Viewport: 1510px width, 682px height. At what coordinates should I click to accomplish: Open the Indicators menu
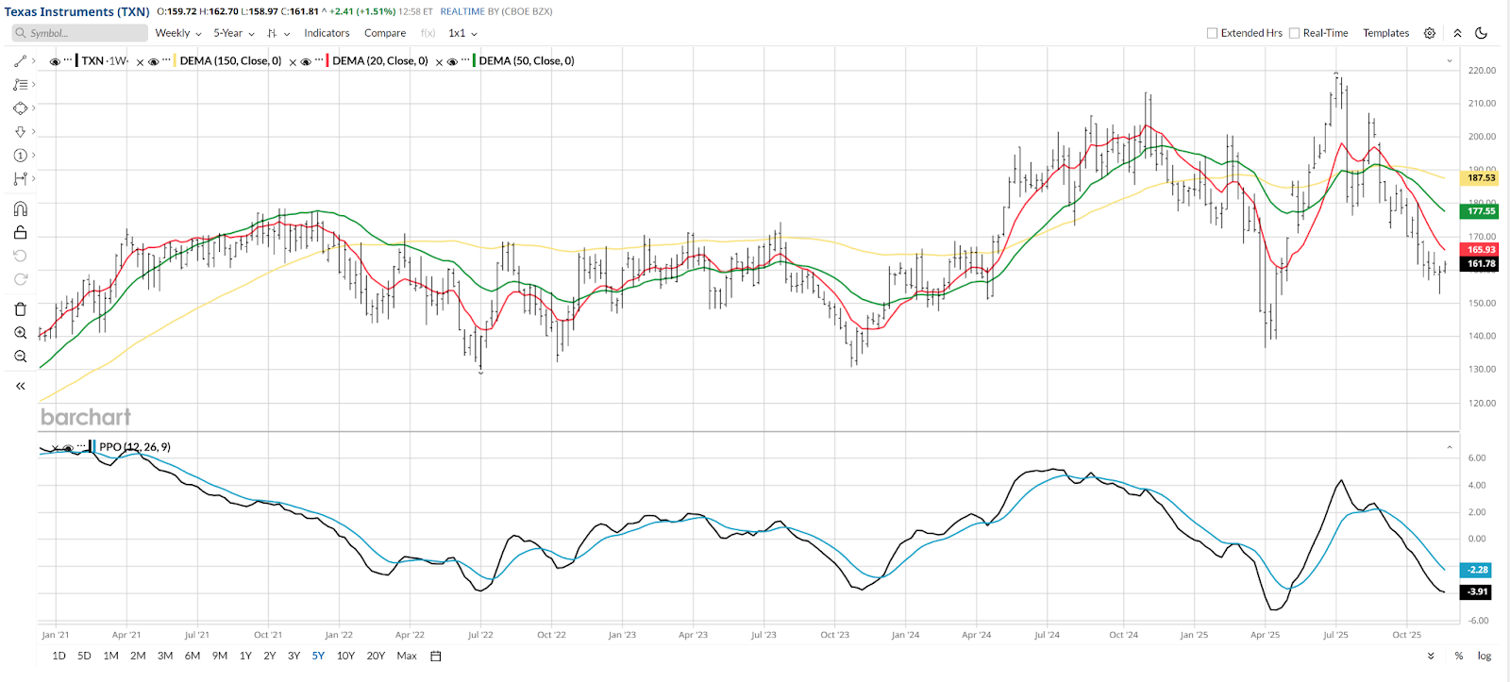[327, 33]
